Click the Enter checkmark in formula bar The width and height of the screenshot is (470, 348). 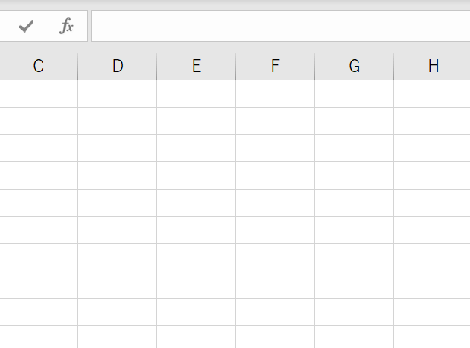[27, 27]
